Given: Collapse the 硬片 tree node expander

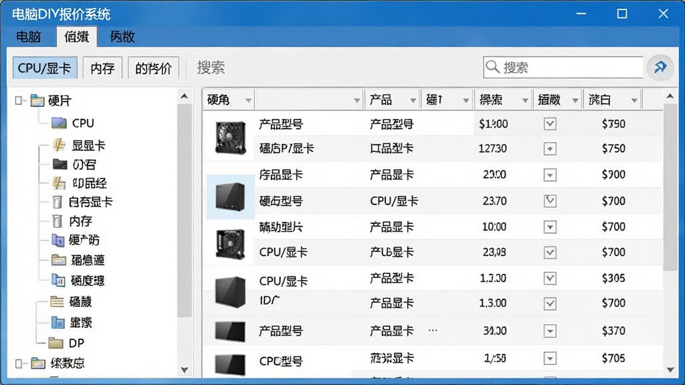Looking at the screenshot, I should [18, 101].
